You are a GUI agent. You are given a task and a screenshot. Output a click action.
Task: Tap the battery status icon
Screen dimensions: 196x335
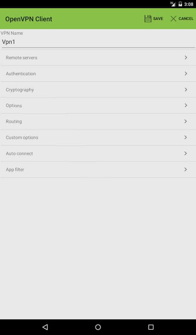[180, 4]
